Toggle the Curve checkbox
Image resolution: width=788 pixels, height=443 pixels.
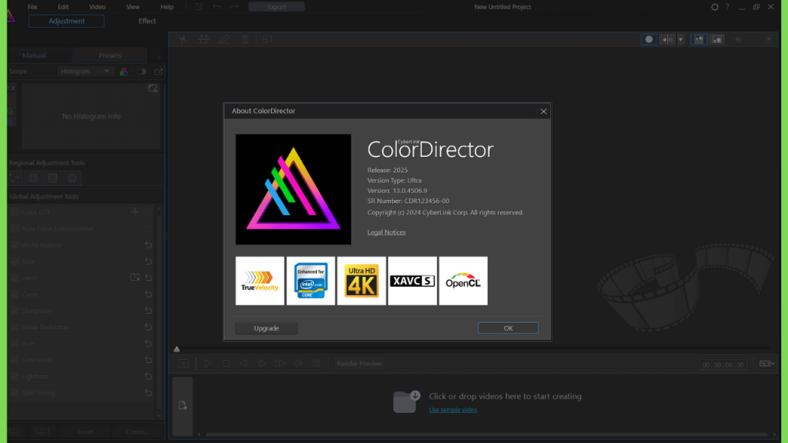[x=15, y=295]
